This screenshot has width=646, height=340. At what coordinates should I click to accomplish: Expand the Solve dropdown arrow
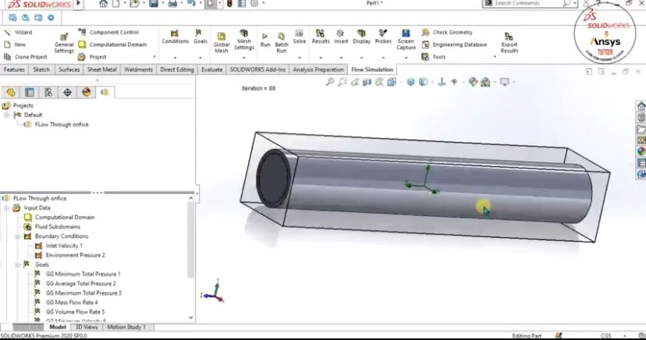[300, 58]
